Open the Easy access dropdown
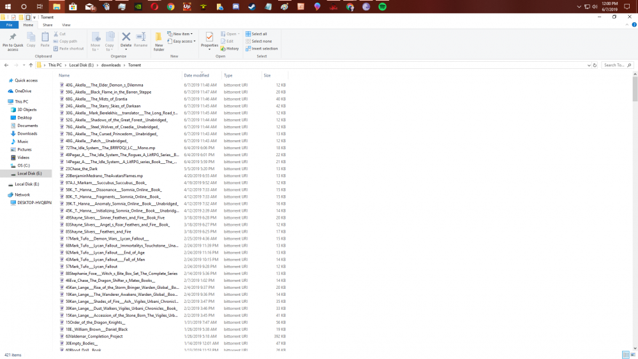Screen dimensions: 638x359 pos(181,41)
